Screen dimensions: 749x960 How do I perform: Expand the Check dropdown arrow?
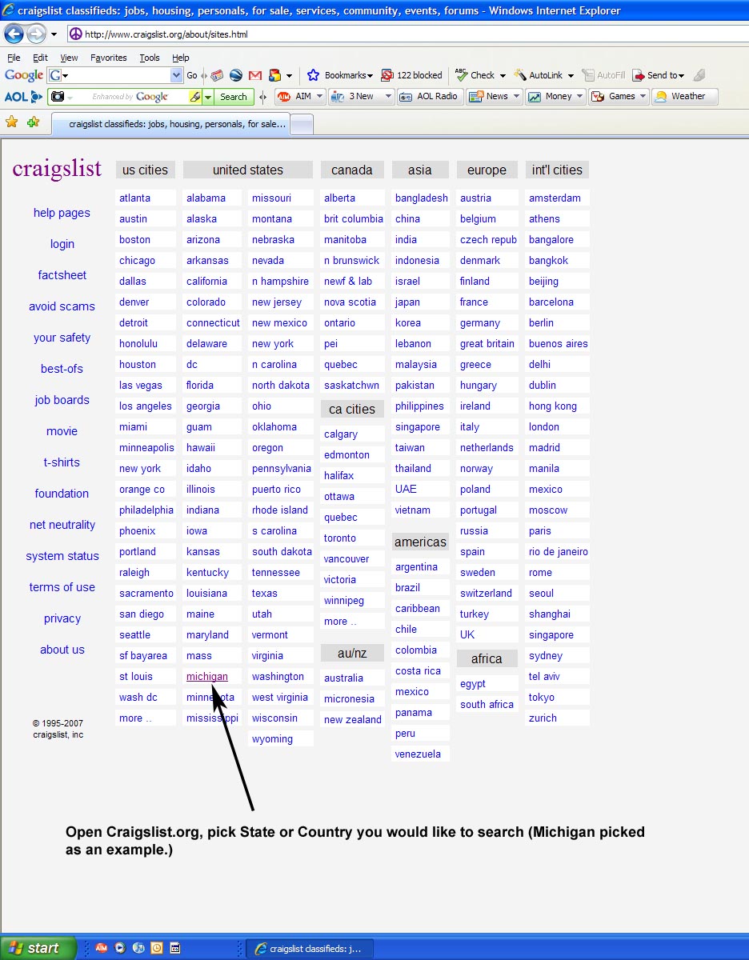pyautogui.click(x=503, y=76)
